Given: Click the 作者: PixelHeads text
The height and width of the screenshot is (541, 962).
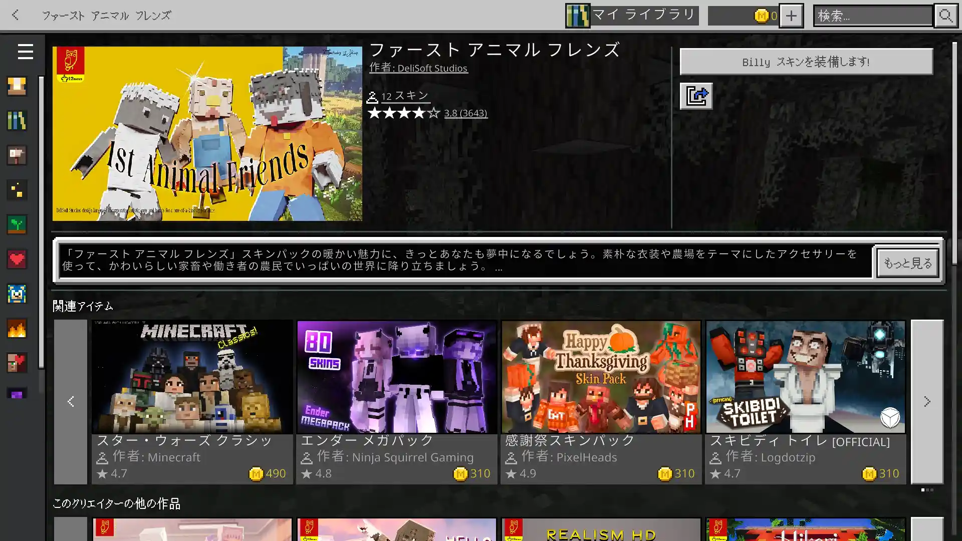Looking at the screenshot, I should 569,457.
